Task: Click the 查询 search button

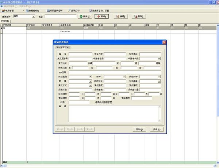Action: [85, 16]
